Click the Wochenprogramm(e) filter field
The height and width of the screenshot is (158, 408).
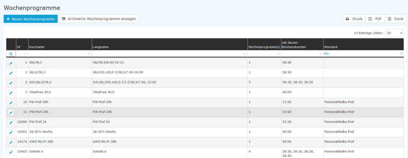click(x=265, y=53)
